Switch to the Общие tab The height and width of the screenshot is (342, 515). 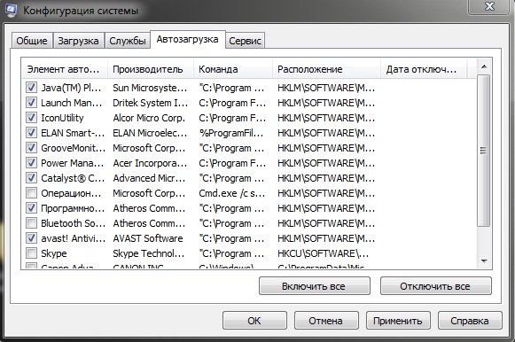pyautogui.click(x=32, y=41)
